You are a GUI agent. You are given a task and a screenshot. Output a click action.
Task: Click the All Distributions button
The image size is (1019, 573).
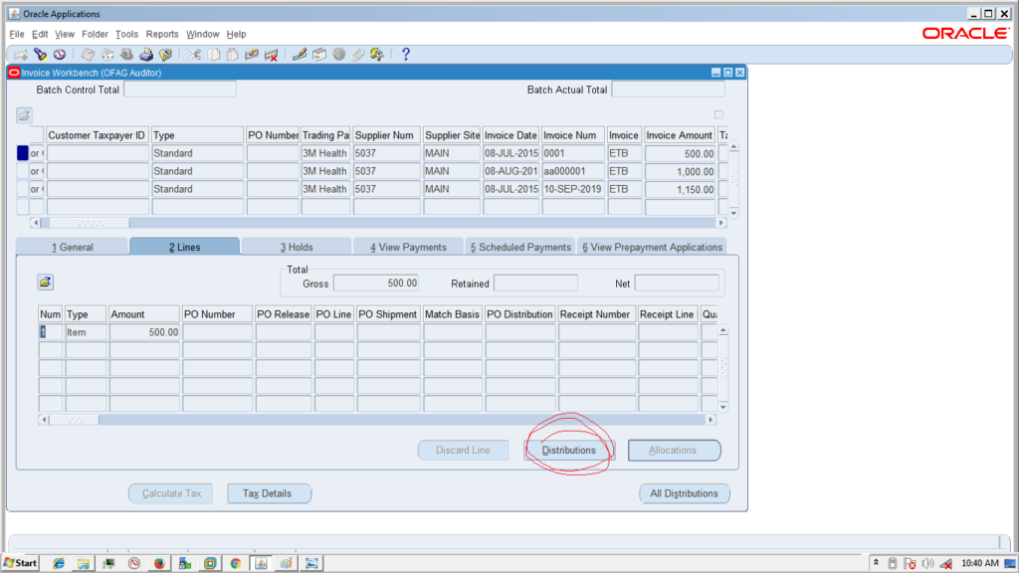point(685,493)
